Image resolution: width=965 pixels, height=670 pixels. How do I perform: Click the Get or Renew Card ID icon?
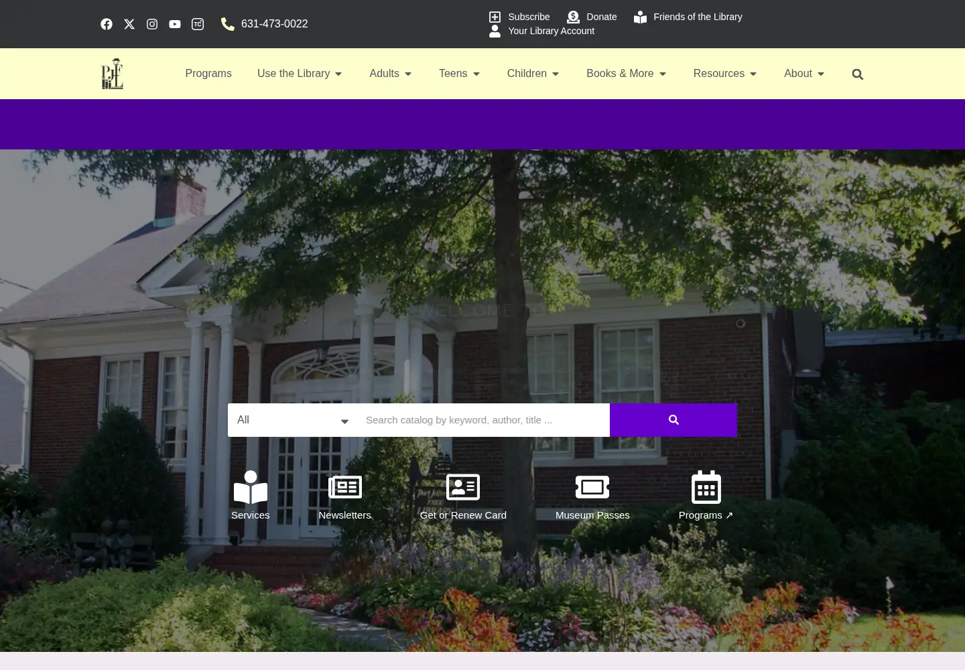pos(463,487)
